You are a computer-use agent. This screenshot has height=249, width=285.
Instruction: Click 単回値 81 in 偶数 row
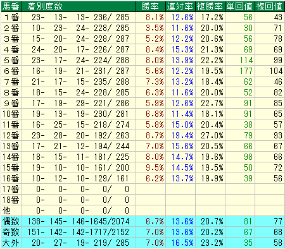pos(248,221)
